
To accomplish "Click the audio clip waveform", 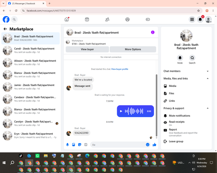I will [x=134, y=111].
